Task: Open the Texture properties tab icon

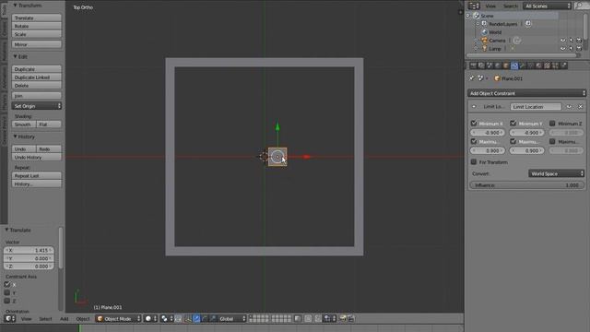Action: [547, 65]
